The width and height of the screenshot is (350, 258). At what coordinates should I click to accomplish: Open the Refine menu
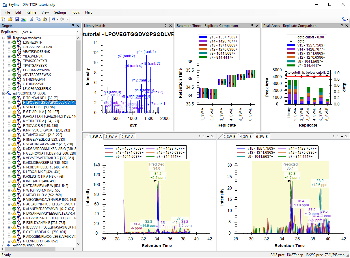coord(31,12)
